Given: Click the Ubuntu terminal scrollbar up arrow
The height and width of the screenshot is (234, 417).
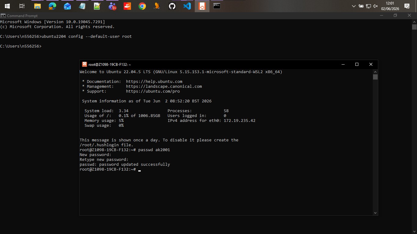Looking at the screenshot, I should [x=375, y=72].
